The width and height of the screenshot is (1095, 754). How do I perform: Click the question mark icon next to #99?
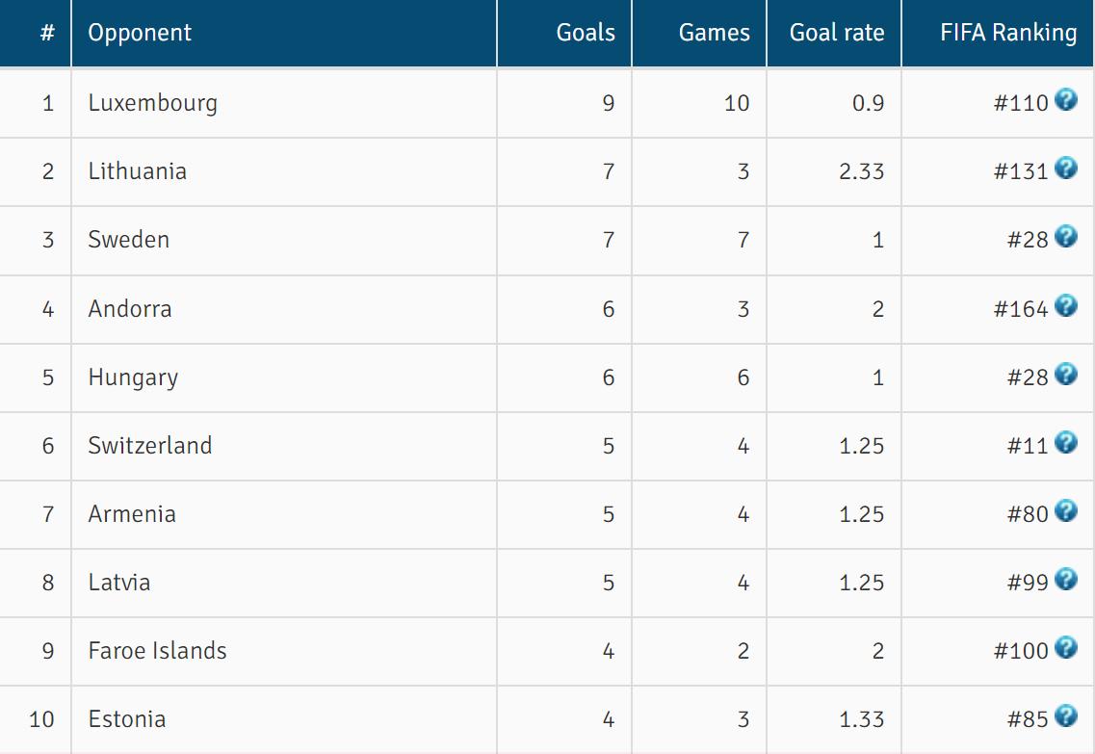[1065, 579]
